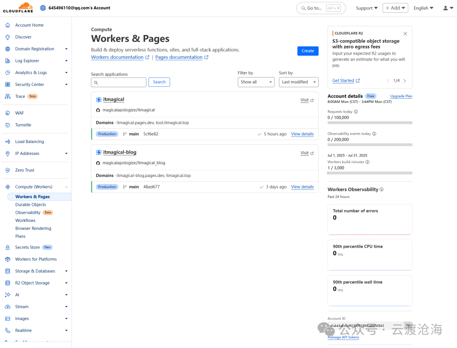Click the Load Balancing icon

click(x=8, y=141)
